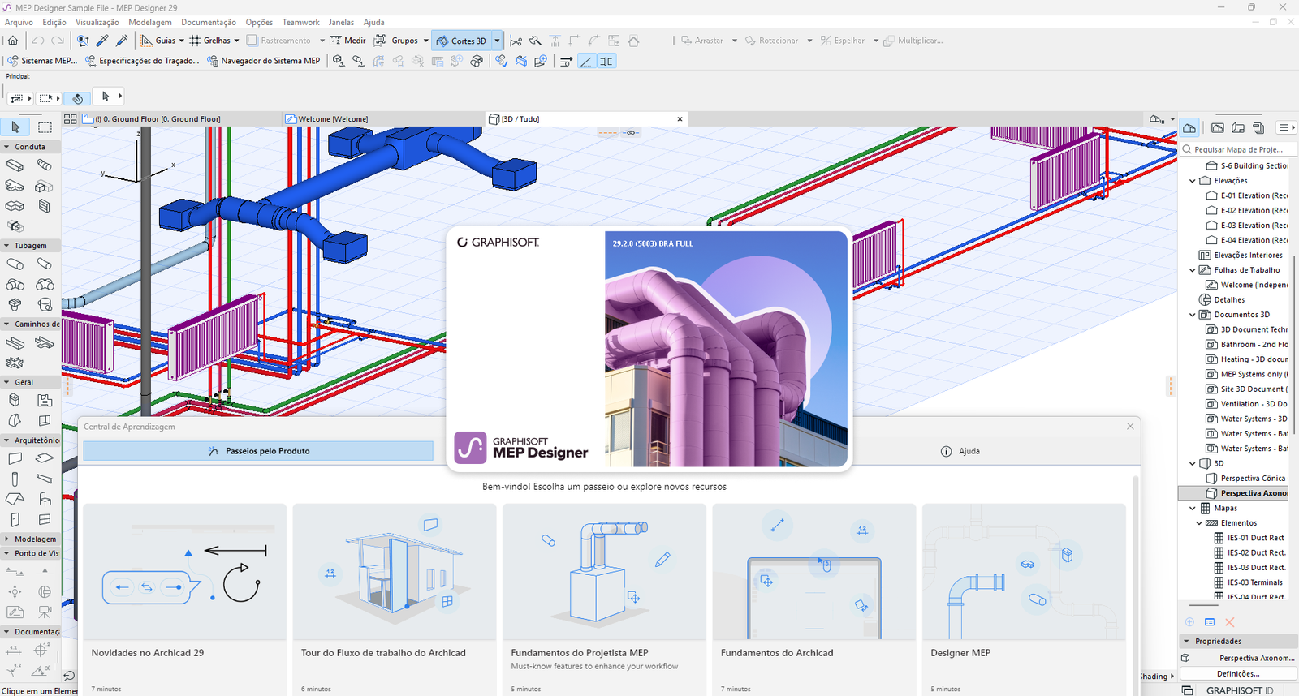This screenshot has height=696, width=1299.
Task: Select Perspectiva Cônica in navigator
Action: point(1246,479)
